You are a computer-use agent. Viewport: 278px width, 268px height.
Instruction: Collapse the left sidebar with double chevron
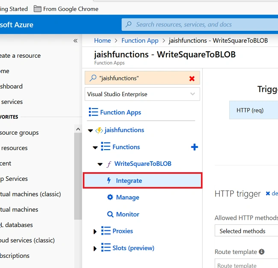[75, 41]
